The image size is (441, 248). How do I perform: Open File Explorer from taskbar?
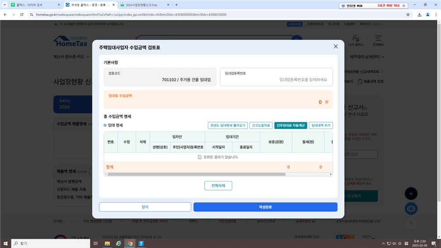tap(107, 243)
